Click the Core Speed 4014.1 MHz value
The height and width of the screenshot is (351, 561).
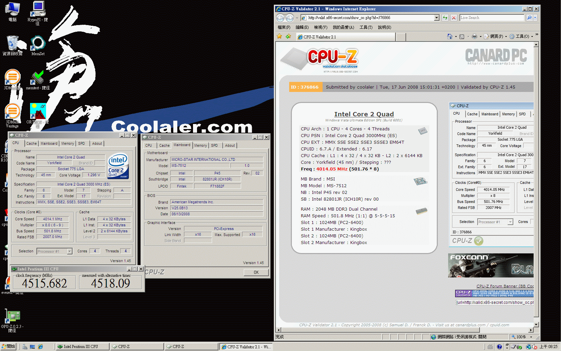pyautogui.click(x=53, y=219)
